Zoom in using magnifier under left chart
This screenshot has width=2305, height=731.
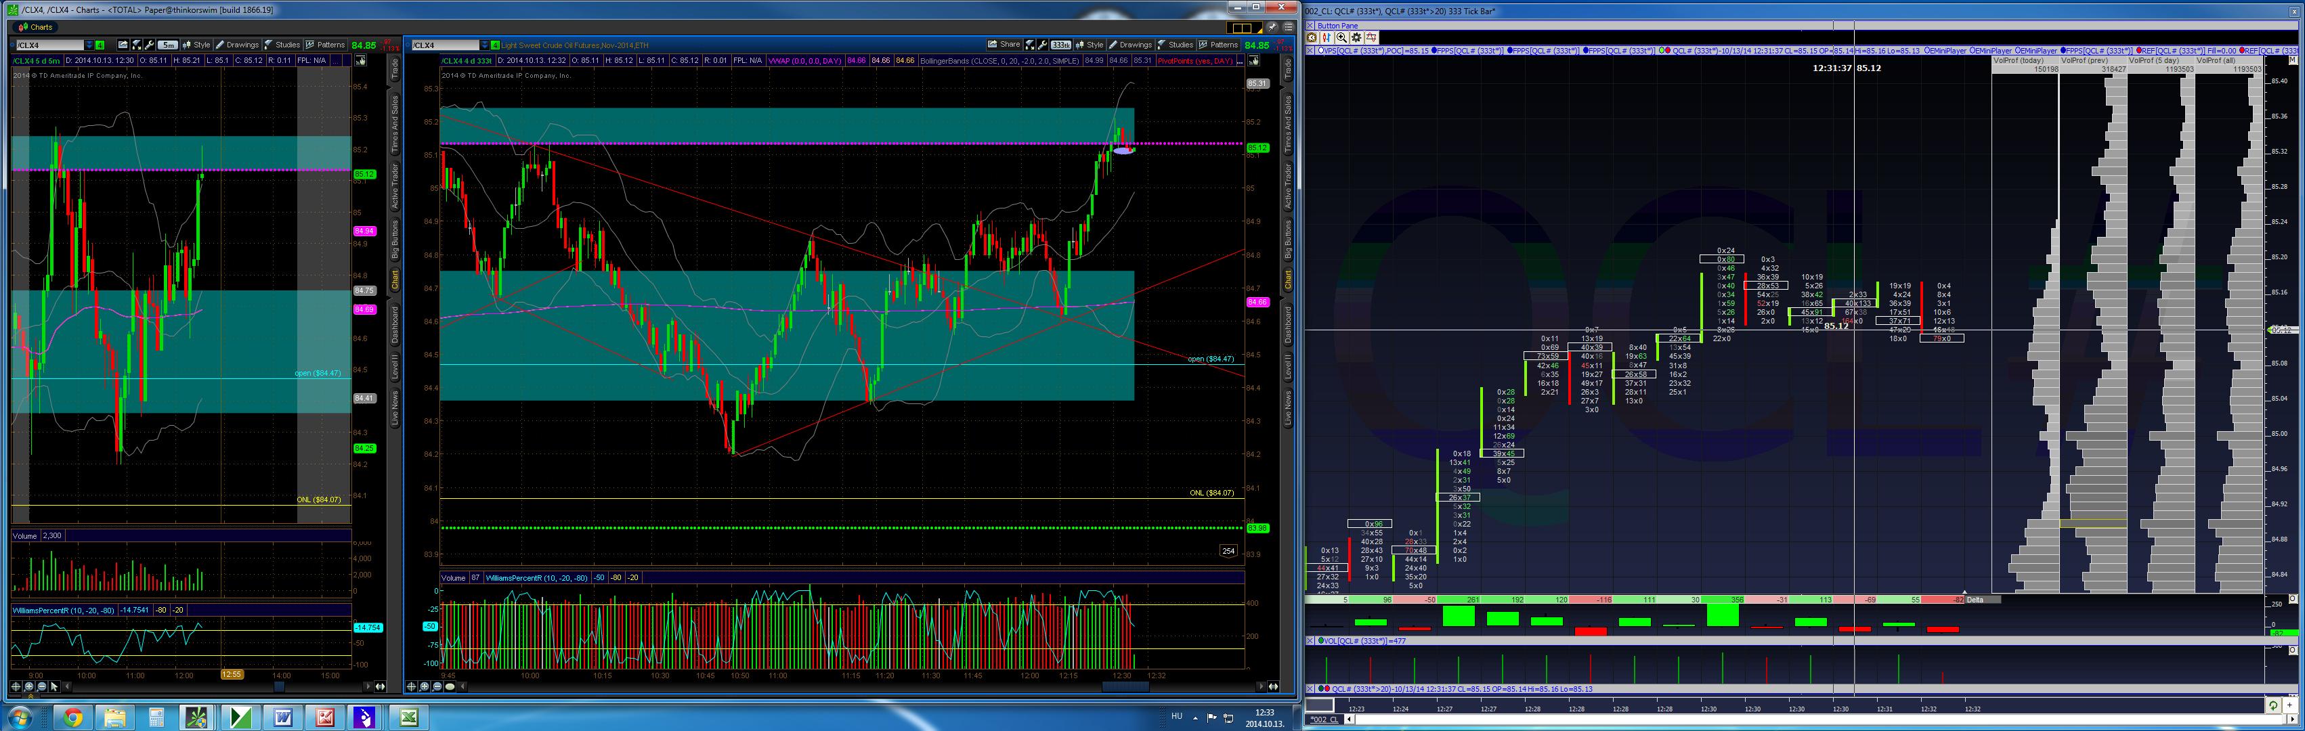coord(28,686)
